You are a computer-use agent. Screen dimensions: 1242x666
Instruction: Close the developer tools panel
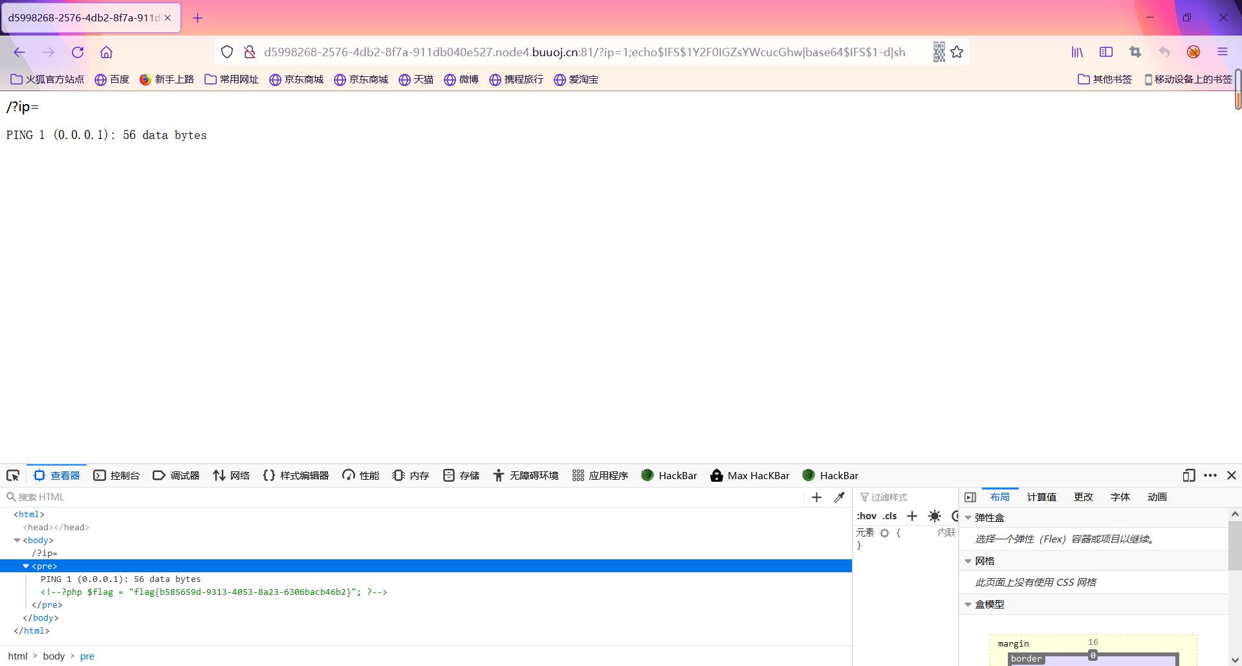[x=1232, y=476]
